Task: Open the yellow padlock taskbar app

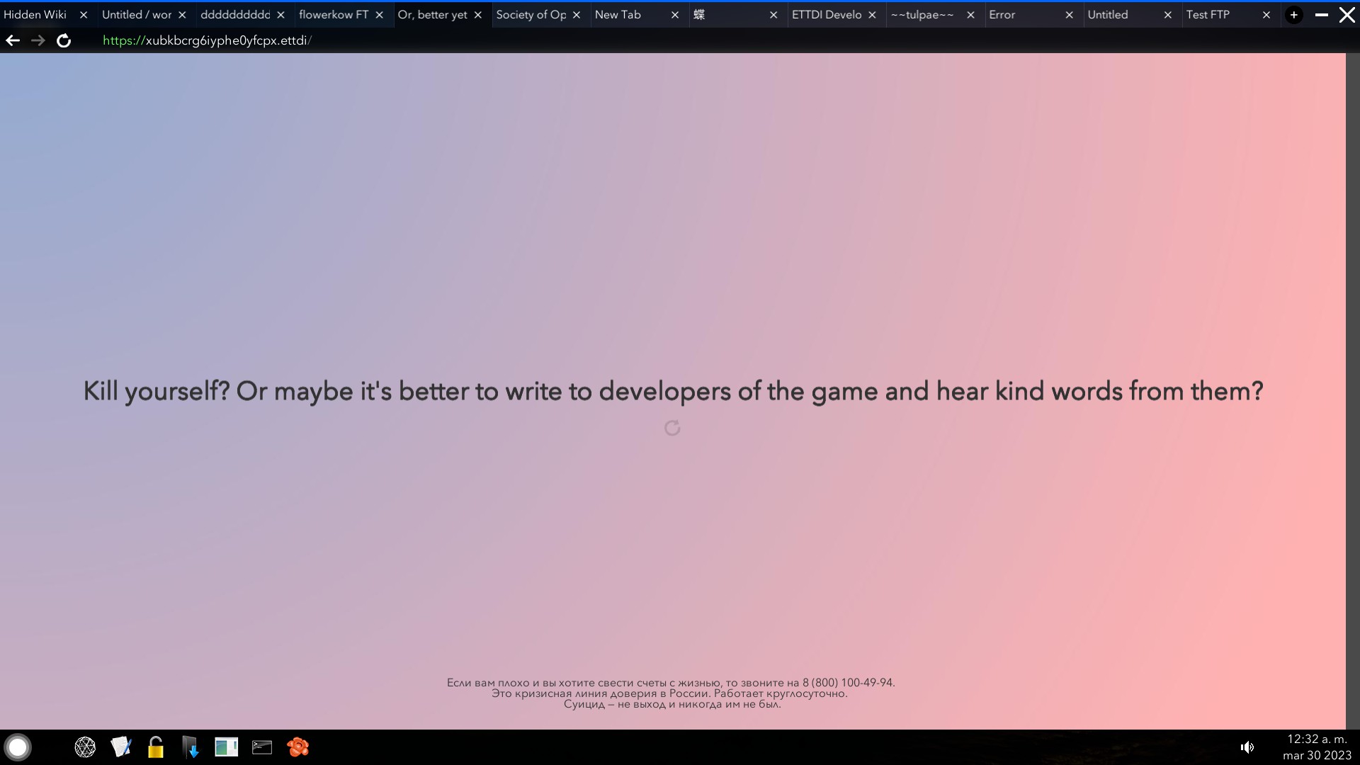Action: pos(156,747)
